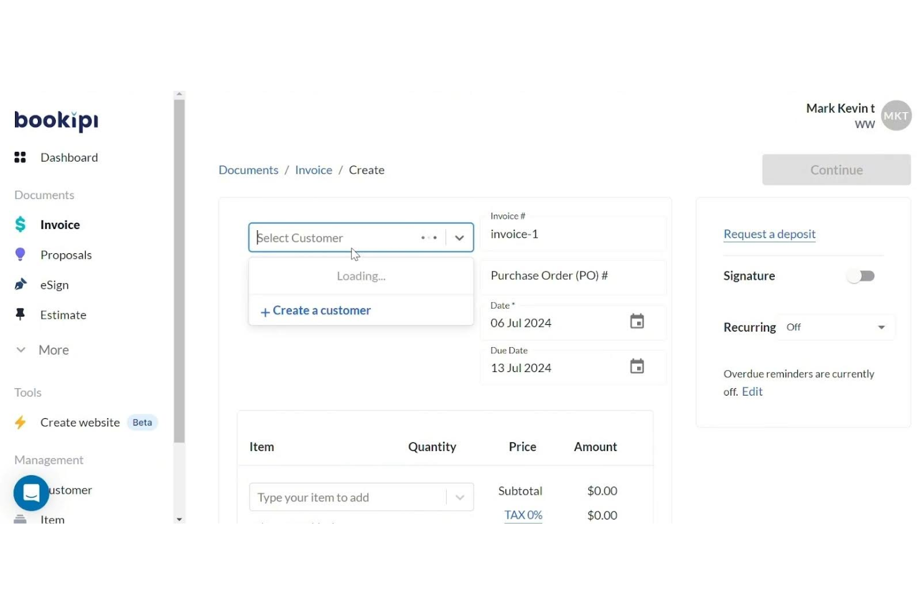This screenshot has height=614, width=921.
Task: Edit the TAX 0% value
Action: 523,515
